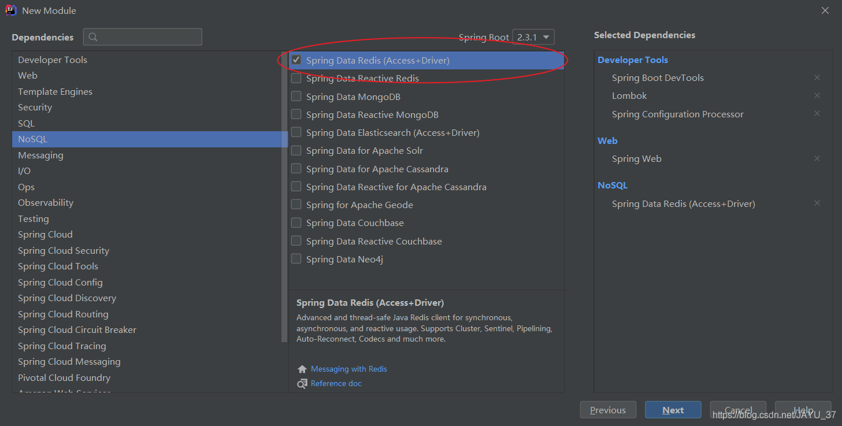Click the category list vertical scrollbar
Image resolution: width=842 pixels, height=426 pixels.
[x=284, y=197]
